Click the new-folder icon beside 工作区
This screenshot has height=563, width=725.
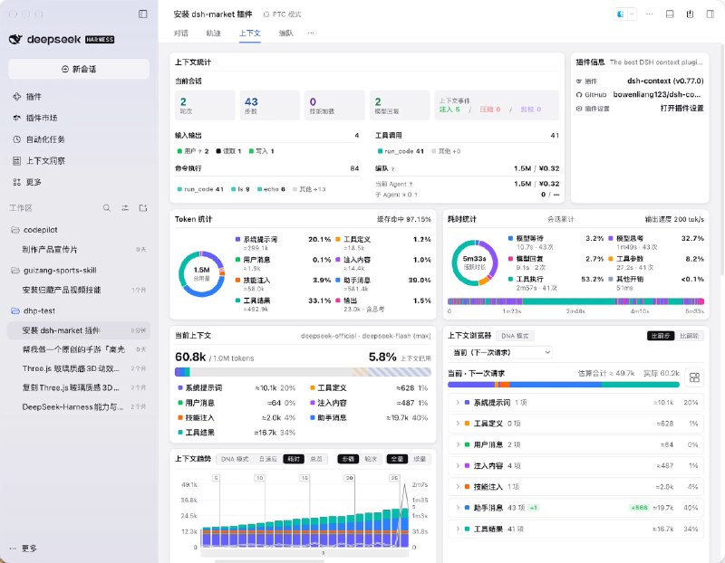[x=143, y=208]
